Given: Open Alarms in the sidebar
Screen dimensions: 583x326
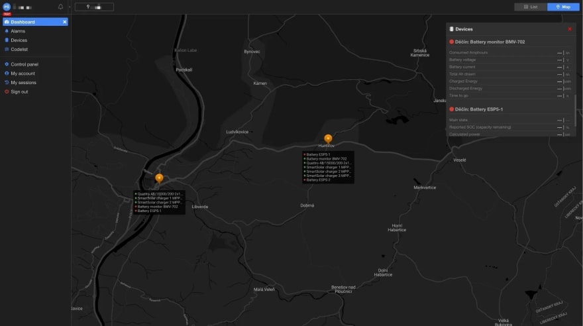Looking at the screenshot, I should 18,31.
